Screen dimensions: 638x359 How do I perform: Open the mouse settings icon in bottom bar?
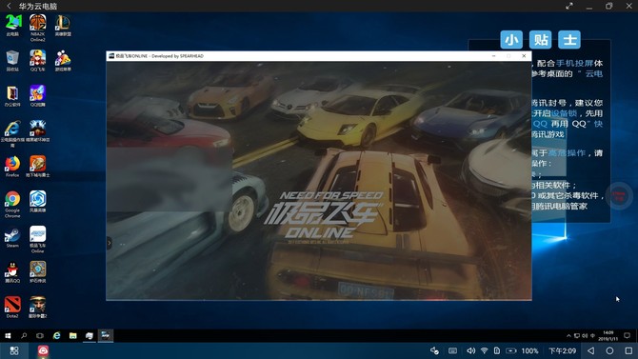pos(434,350)
